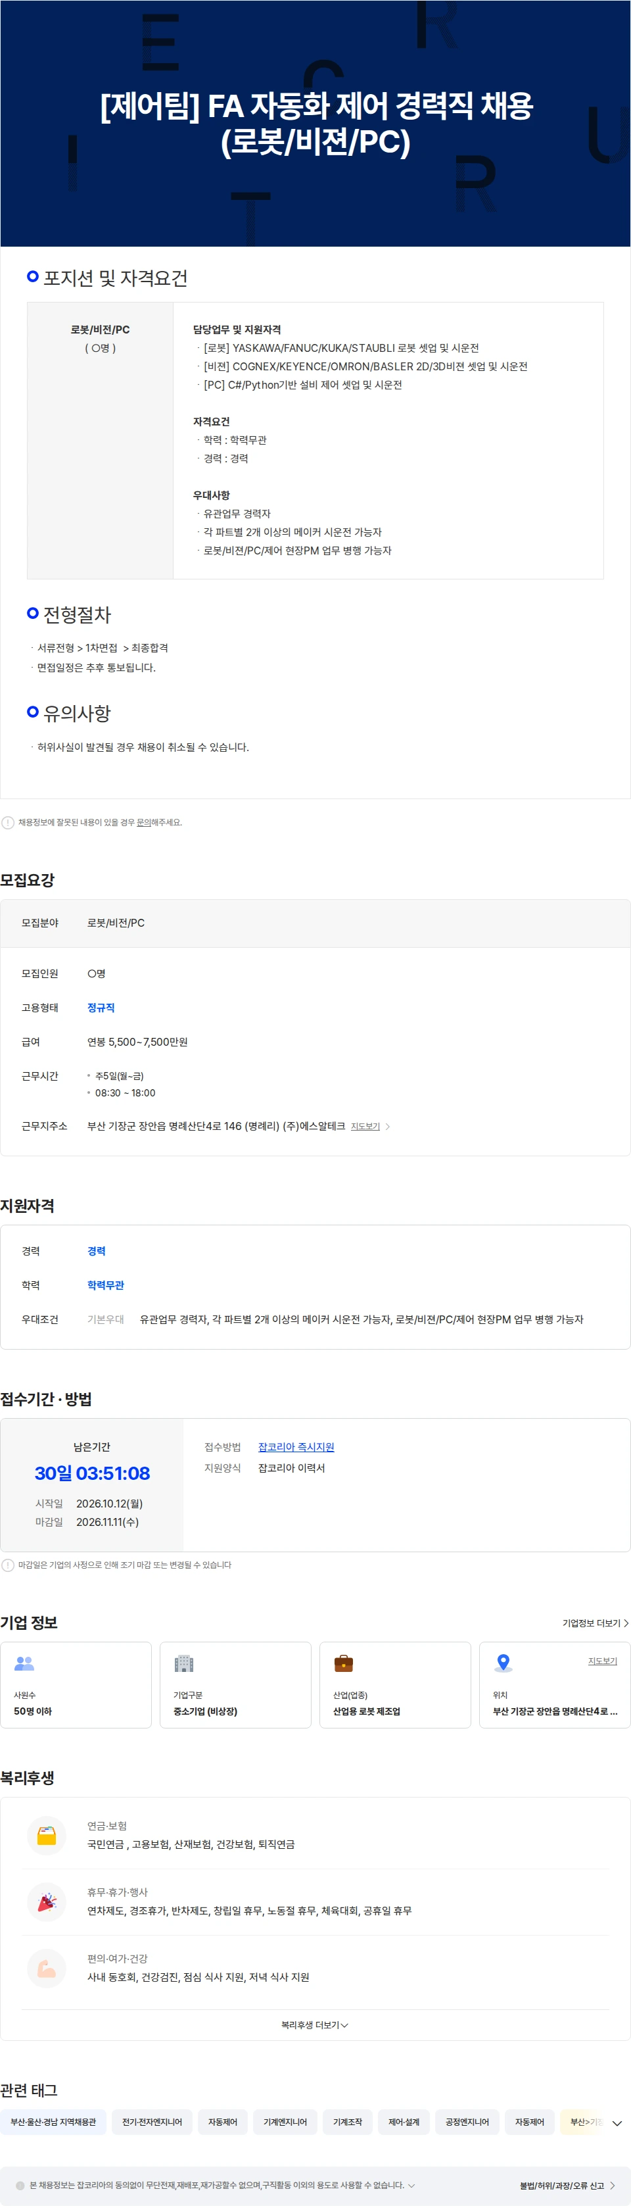Click the 기업구분 building icon

click(x=184, y=1663)
